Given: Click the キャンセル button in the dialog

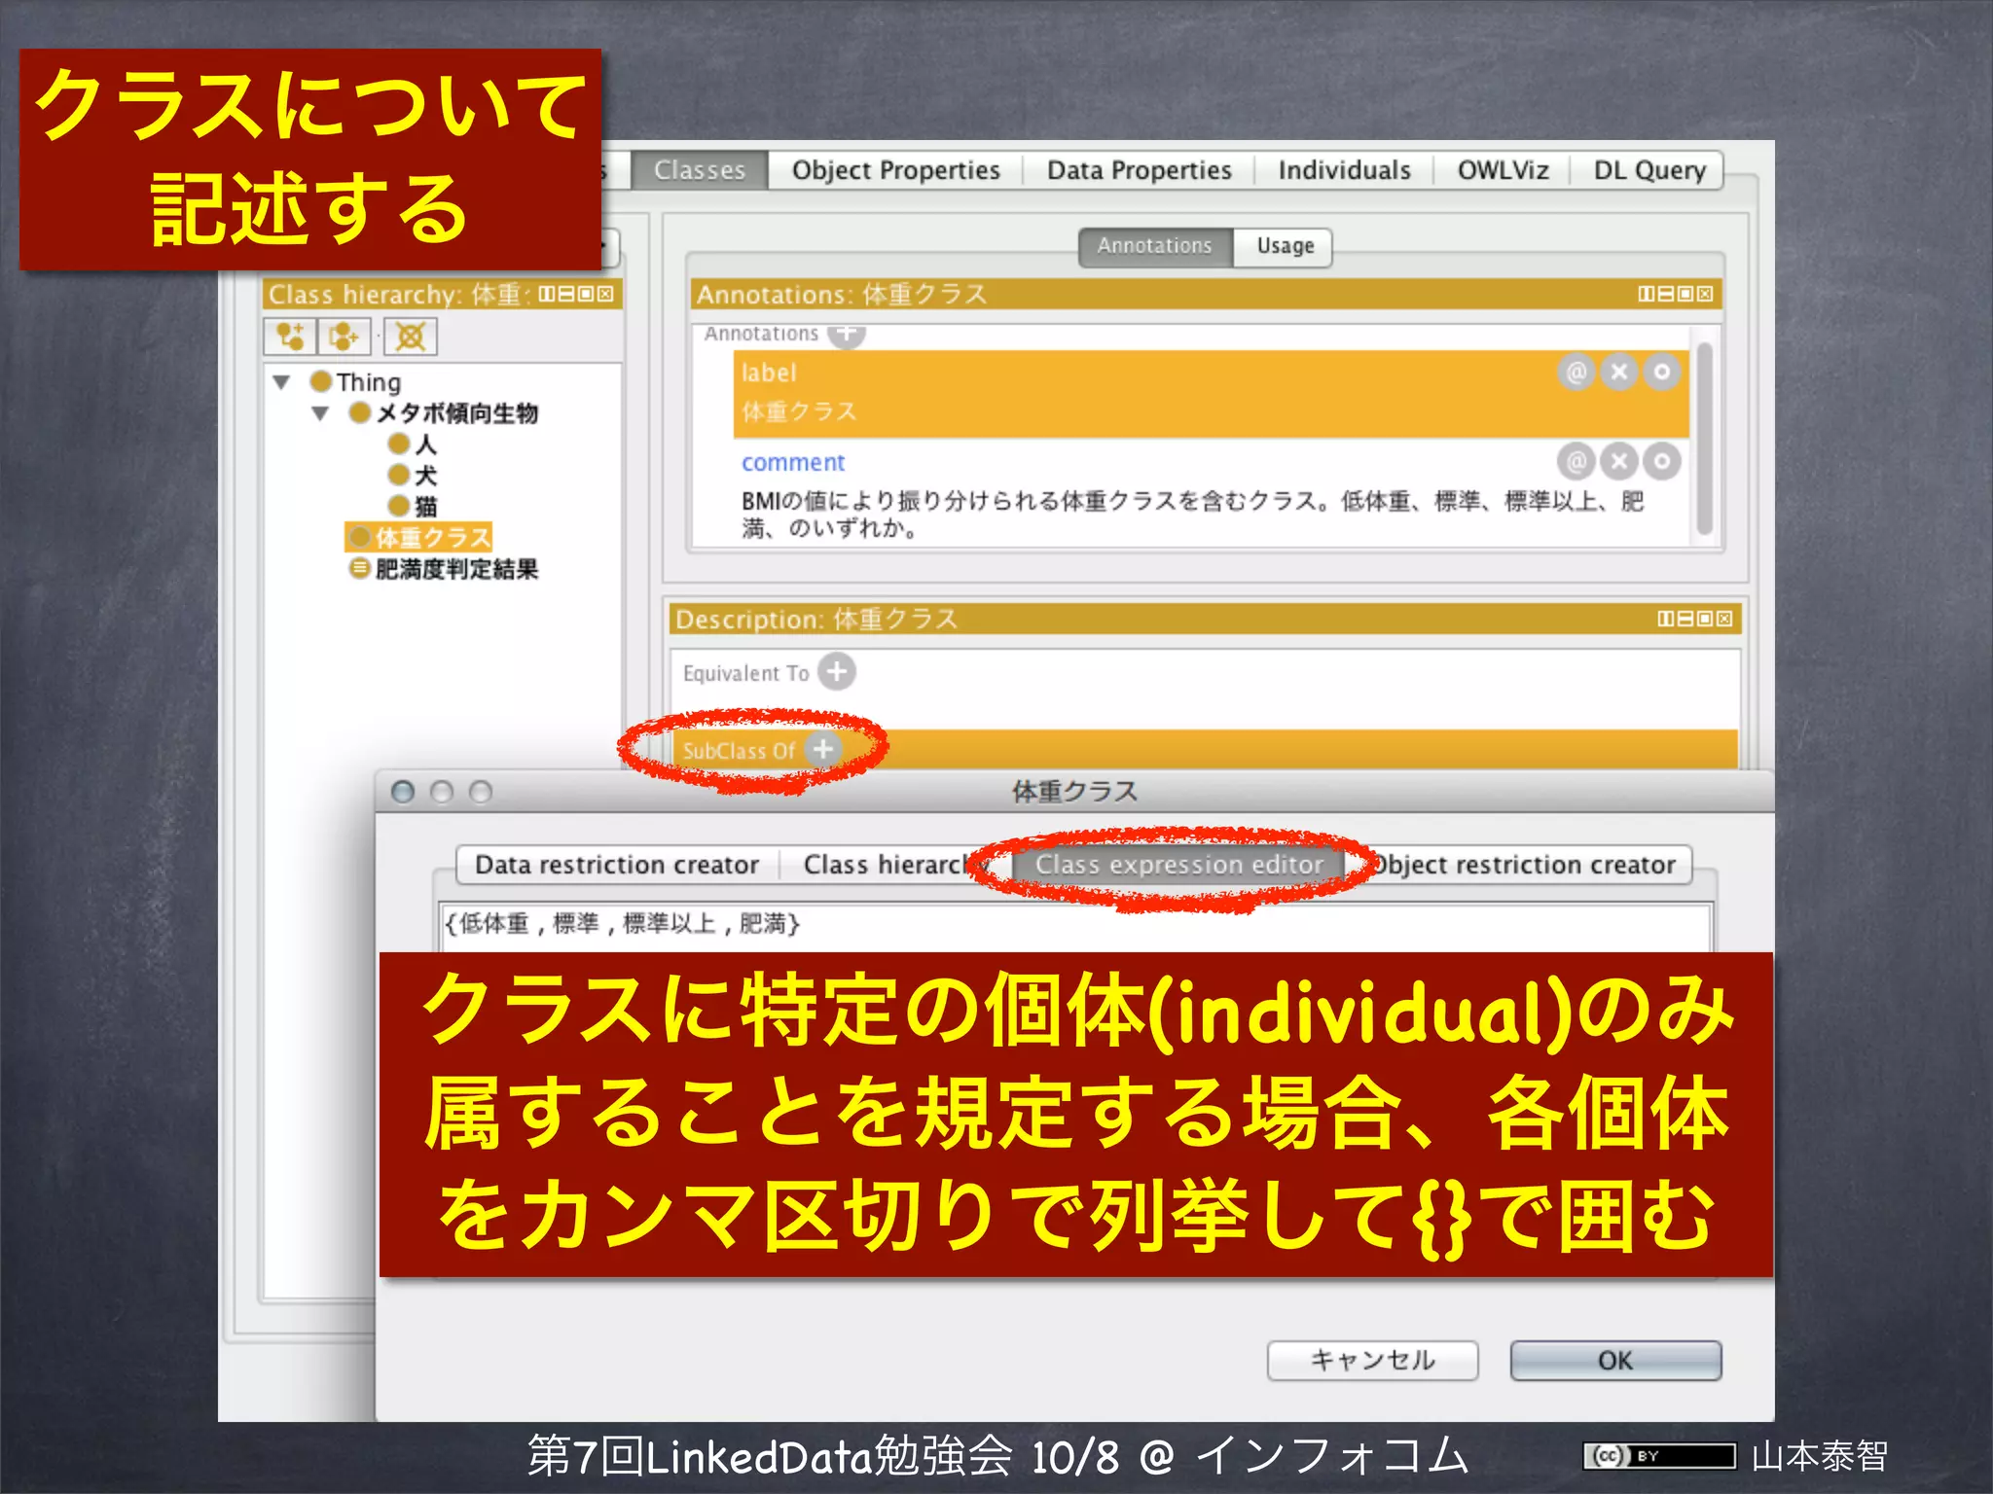Looking at the screenshot, I should pos(1372,1360).
